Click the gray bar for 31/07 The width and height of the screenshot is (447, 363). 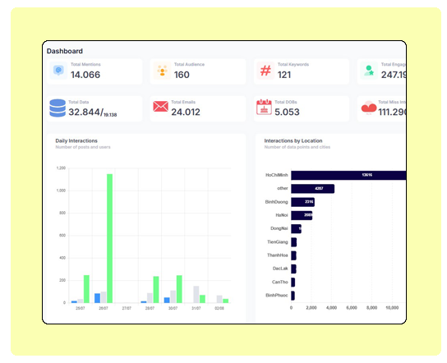(x=196, y=294)
